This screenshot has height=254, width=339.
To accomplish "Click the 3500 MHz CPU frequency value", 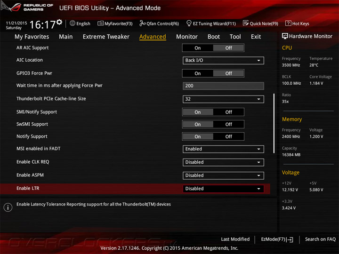I will [x=291, y=65].
